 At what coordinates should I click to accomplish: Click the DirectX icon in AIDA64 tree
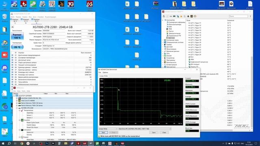(165, 56)
